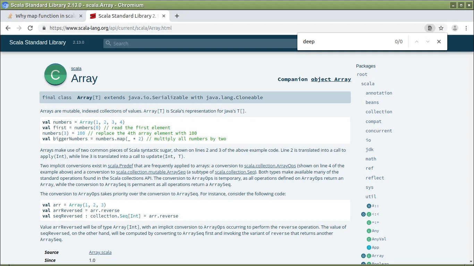Follow the scala.Predef link
This screenshot has width=474, height=266.
pyautogui.click(x=120, y=166)
